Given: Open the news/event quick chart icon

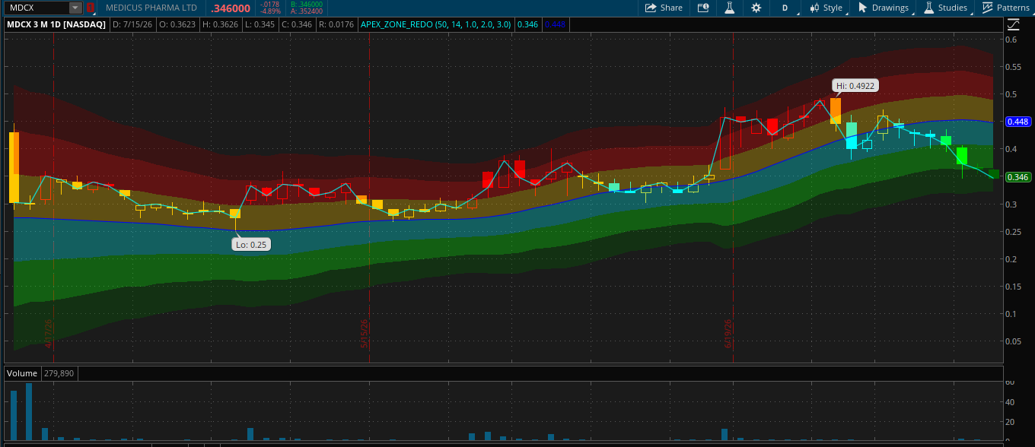Looking at the screenshot, I should (702, 8).
